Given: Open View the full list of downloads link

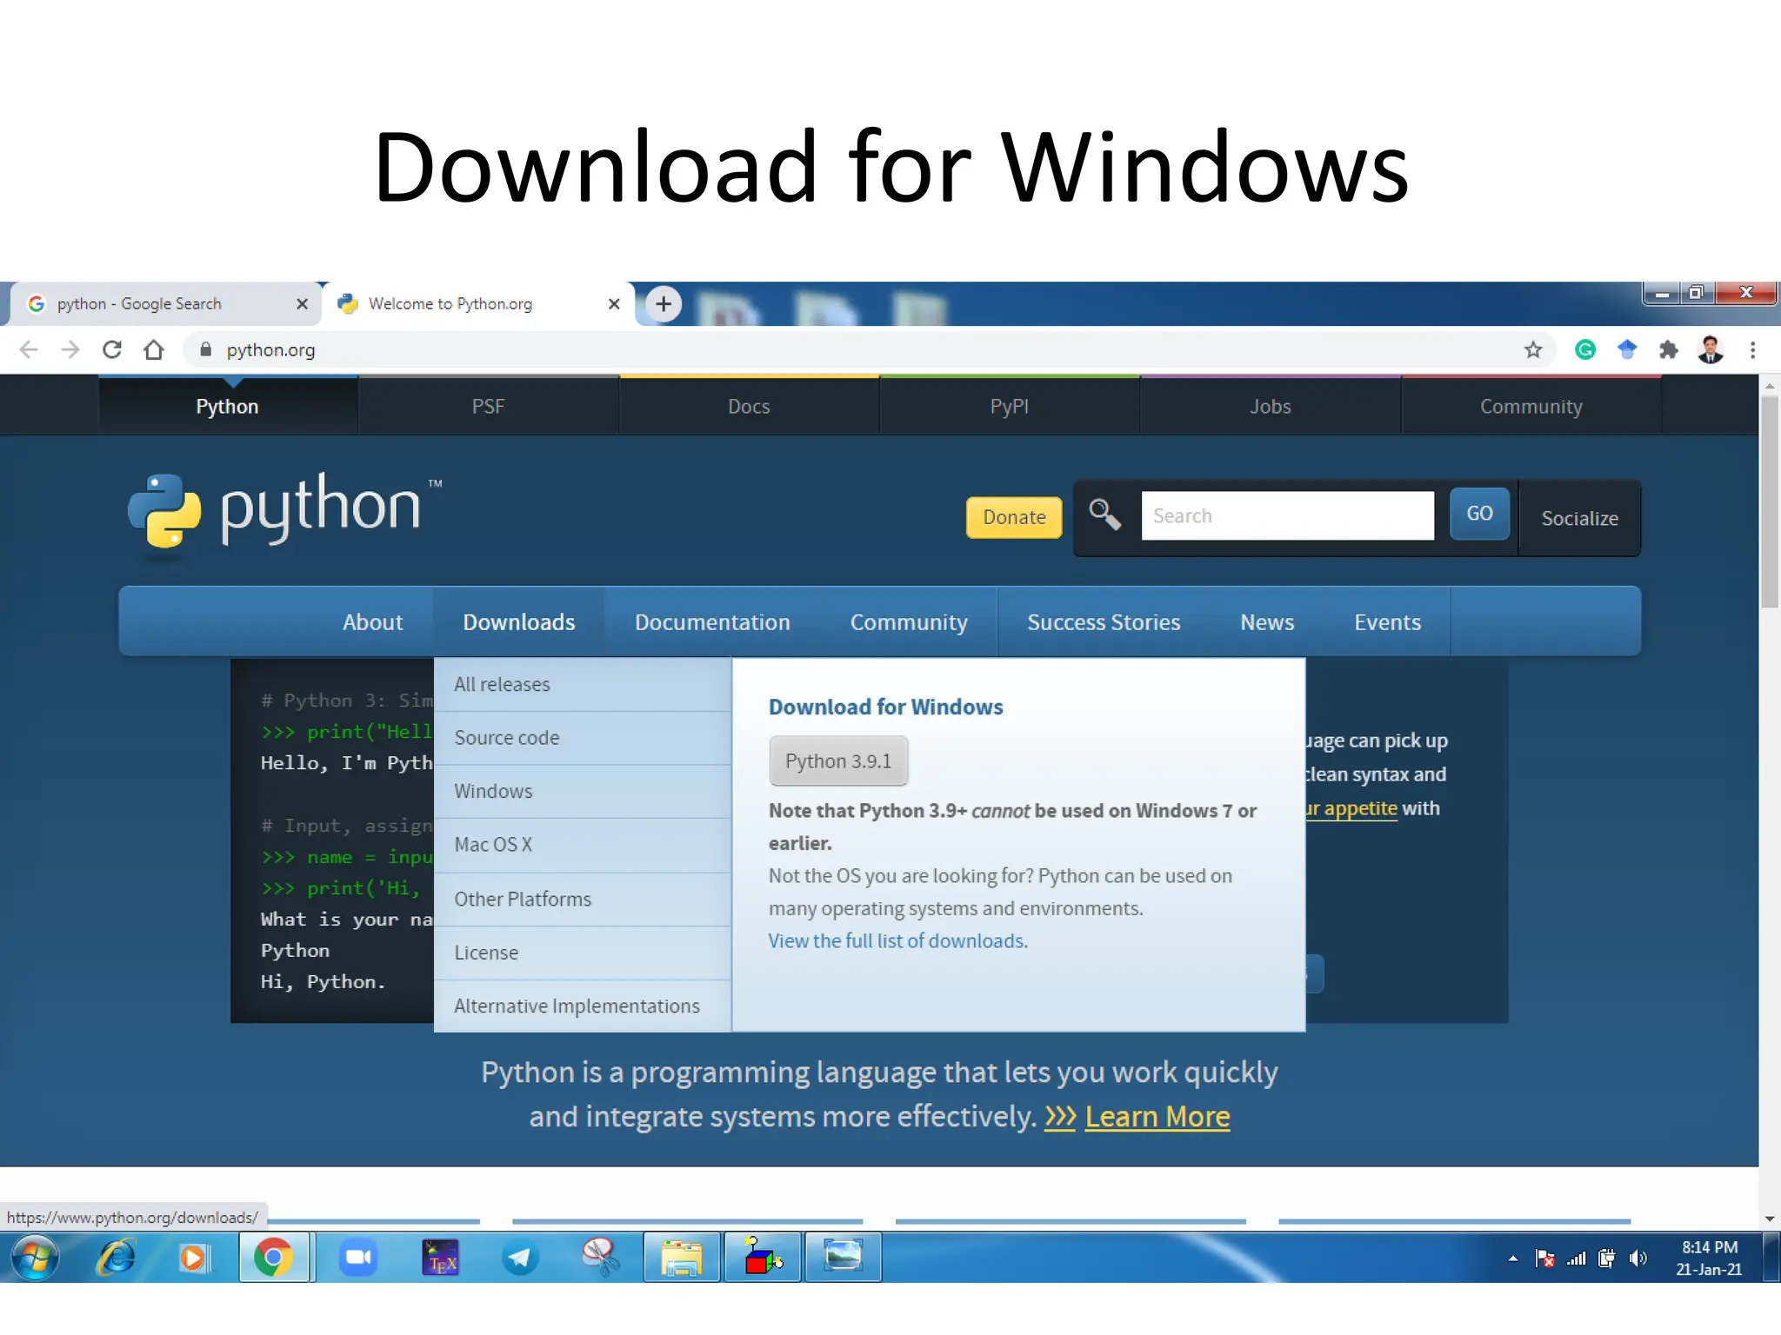Looking at the screenshot, I should 897,941.
